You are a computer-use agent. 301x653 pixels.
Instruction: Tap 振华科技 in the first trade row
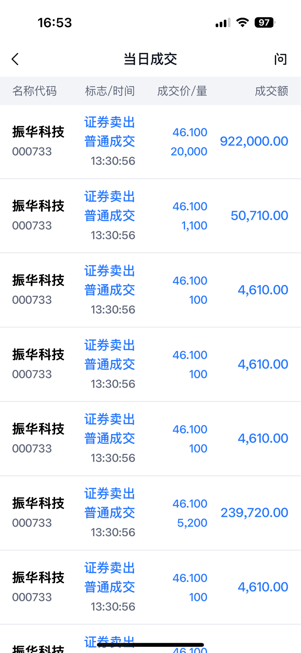(38, 132)
